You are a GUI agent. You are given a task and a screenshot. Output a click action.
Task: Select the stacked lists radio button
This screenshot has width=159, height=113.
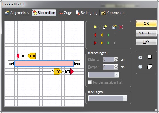tap(140, 67)
